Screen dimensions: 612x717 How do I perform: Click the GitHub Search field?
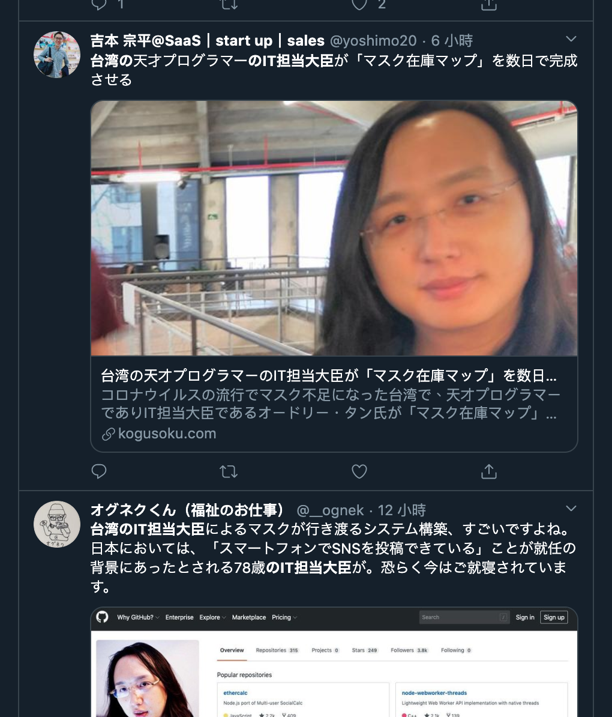[464, 617]
